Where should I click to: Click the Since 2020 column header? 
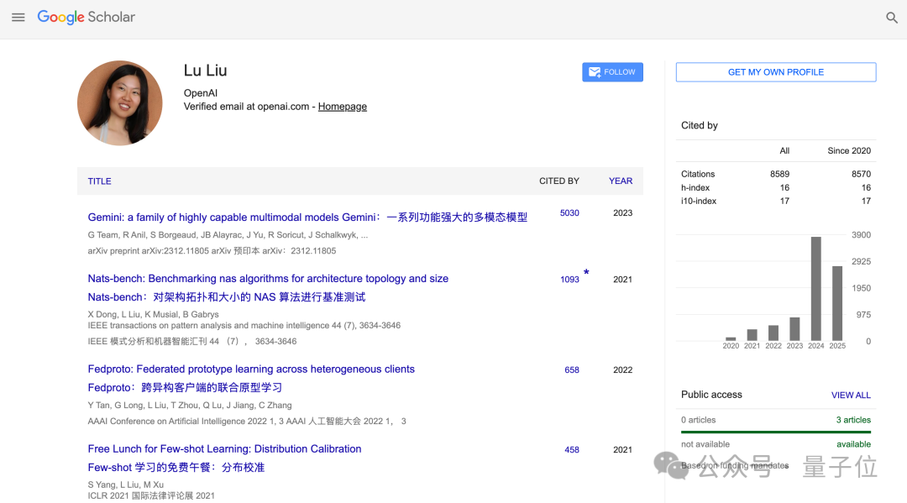coord(848,151)
